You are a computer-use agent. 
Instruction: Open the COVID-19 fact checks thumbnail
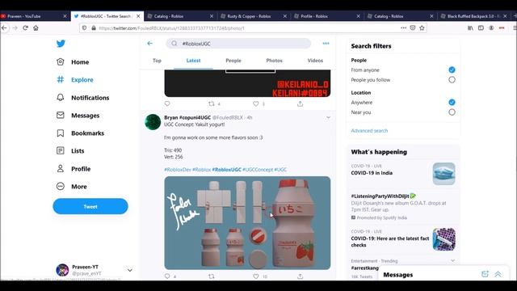[x=443, y=239]
